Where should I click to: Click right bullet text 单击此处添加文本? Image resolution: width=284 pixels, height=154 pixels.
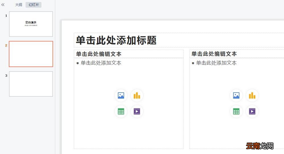pos(216,63)
